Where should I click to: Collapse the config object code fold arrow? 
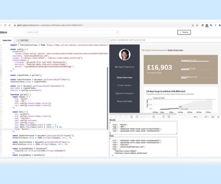2,49
